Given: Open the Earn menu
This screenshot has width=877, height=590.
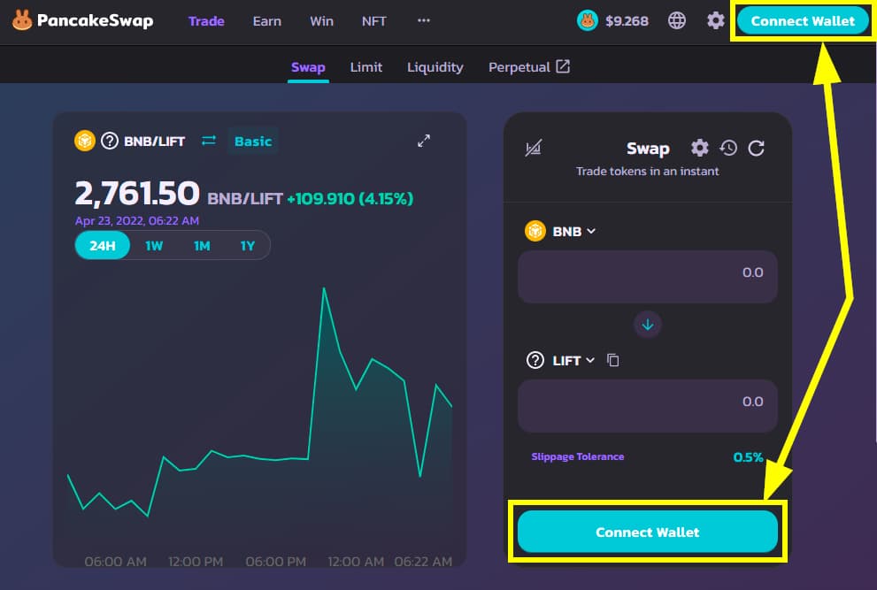Looking at the screenshot, I should coord(266,21).
